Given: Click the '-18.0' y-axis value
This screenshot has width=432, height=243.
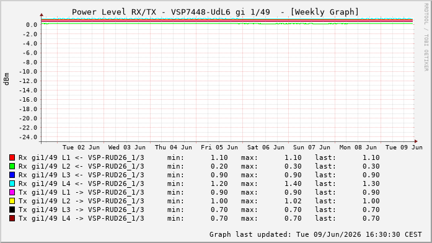Looking at the screenshot, I should pos(28,109).
